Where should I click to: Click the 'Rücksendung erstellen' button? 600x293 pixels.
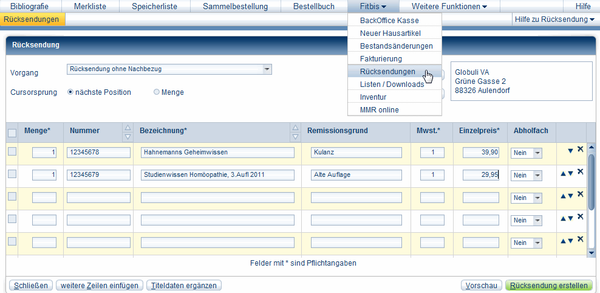coord(549,286)
